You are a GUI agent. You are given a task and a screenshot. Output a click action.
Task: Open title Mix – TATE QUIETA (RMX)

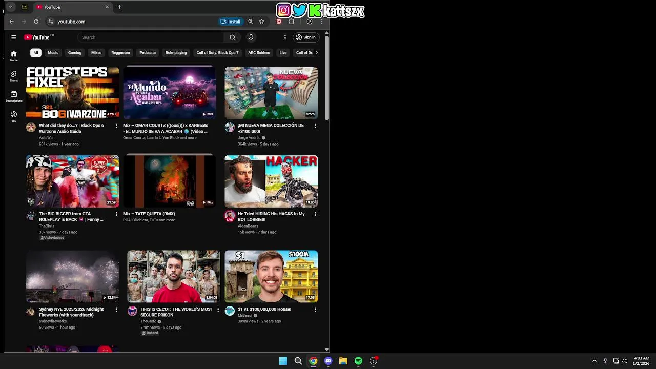click(x=149, y=214)
